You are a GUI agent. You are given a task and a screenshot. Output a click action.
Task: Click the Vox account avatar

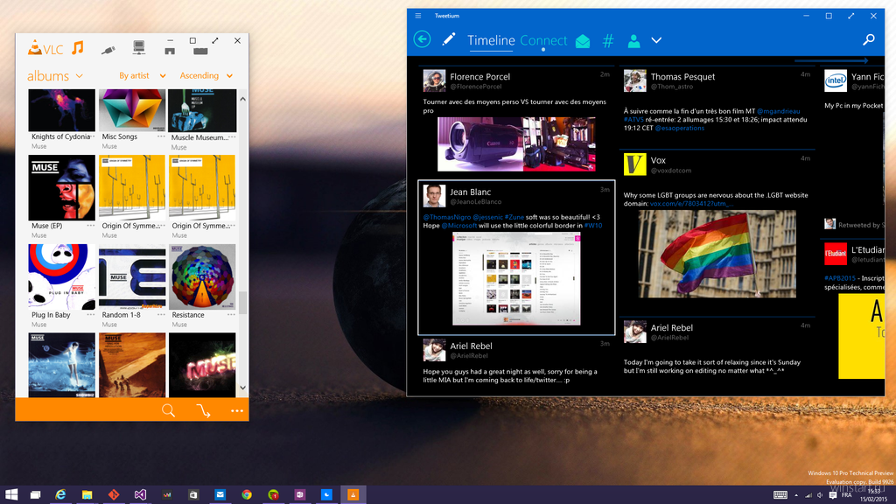(x=635, y=164)
